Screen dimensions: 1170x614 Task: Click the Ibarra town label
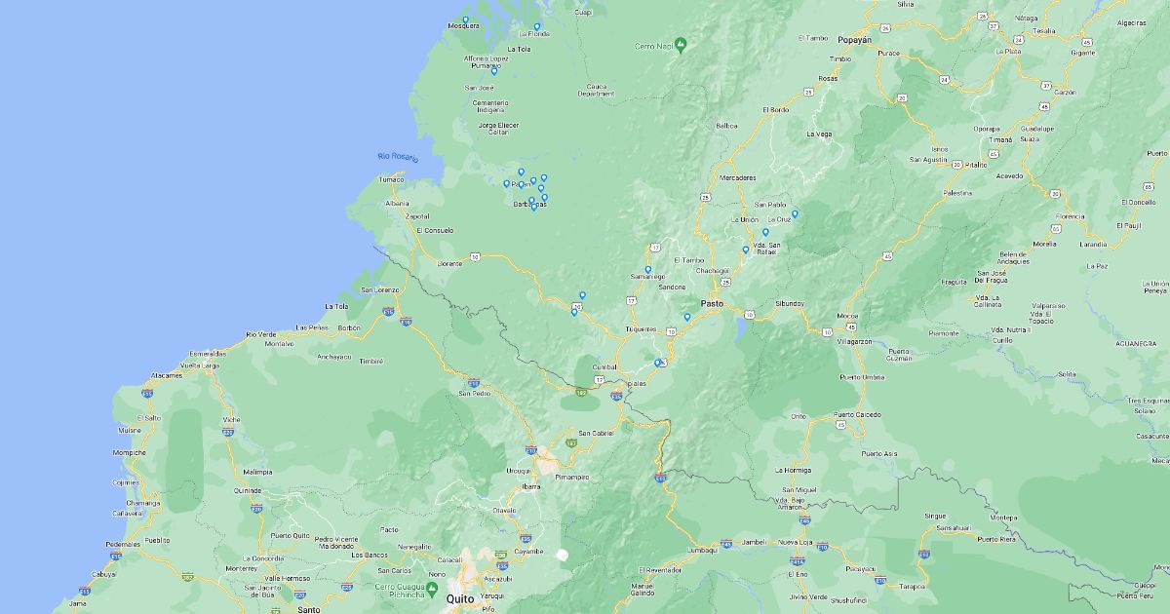pos(531,485)
